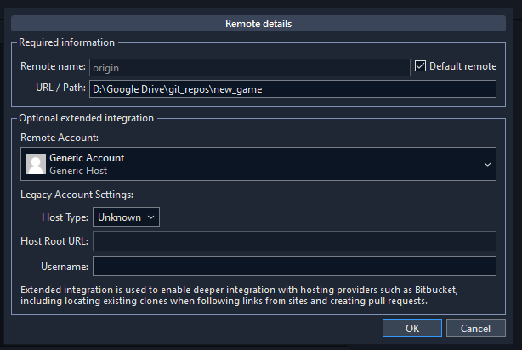The image size is (522, 350).
Task: Focus the Host Root URL field
Action: click(294, 241)
